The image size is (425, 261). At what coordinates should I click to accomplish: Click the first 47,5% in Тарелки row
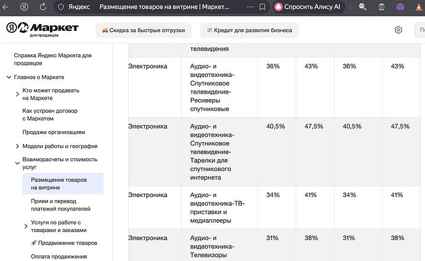point(314,126)
